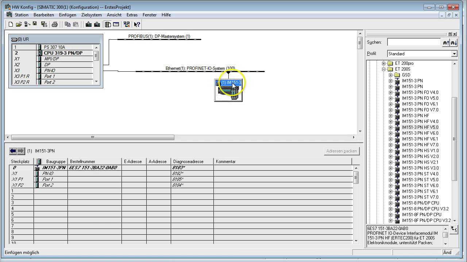Image resolution: width=467 pixels, height=262 pixels.
Task: Open the Profil Standard dropdown
Action: pyautogui.click(x=454, y=54)
